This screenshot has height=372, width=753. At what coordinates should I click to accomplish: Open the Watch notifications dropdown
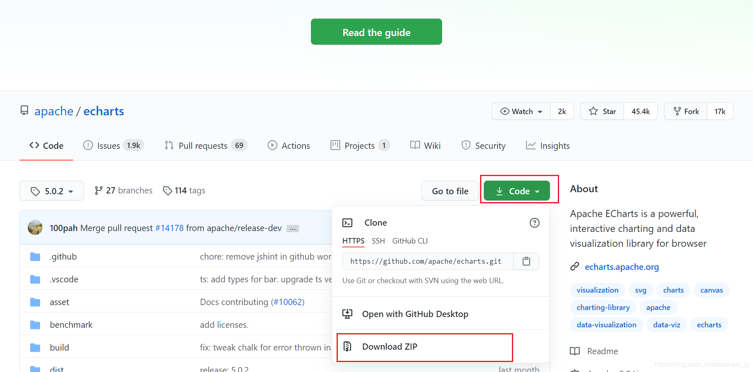tap(521, 111)
